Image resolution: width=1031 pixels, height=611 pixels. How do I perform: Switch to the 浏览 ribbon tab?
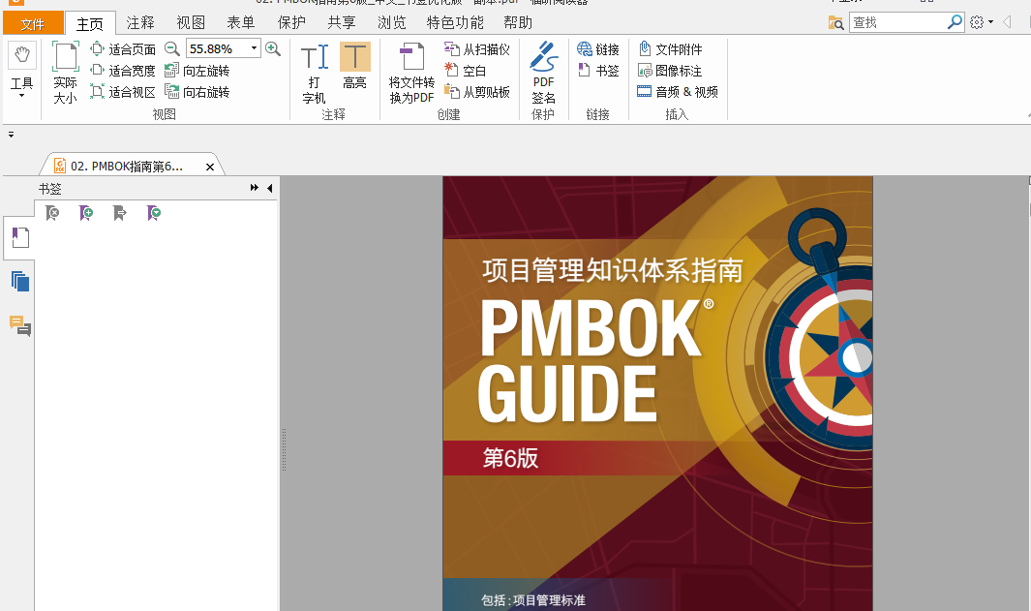click(x=392, y=23)
